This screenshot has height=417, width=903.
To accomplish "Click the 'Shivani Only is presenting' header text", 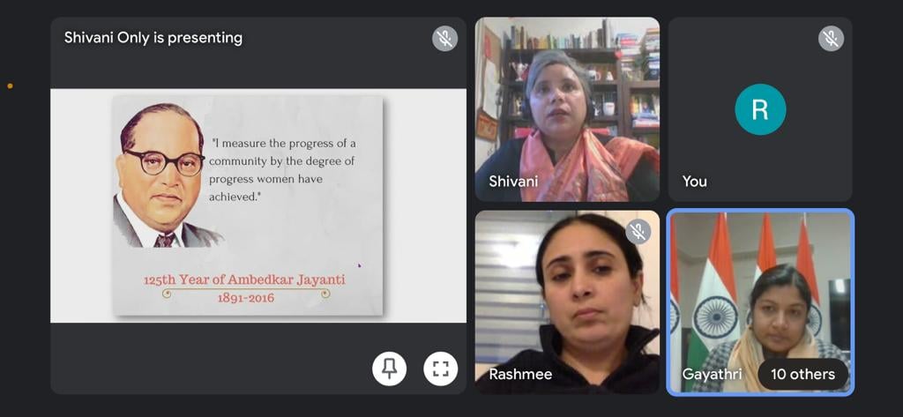I will (x=153, y=38).
